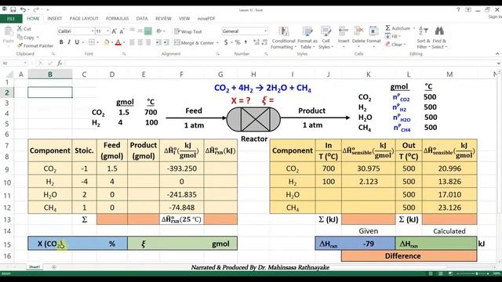Screen dimensions: 502x282
Task: Click the Name Box field
Action: click(x=14, y=63)
